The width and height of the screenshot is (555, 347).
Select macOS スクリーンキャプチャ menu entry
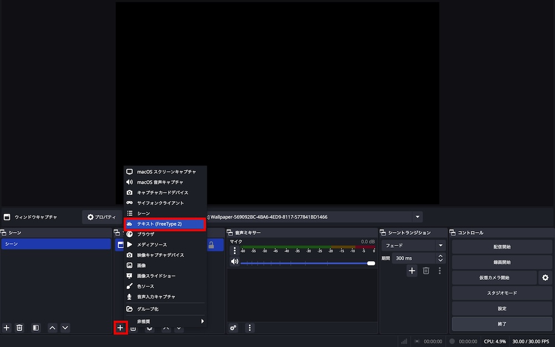point(165,172)
